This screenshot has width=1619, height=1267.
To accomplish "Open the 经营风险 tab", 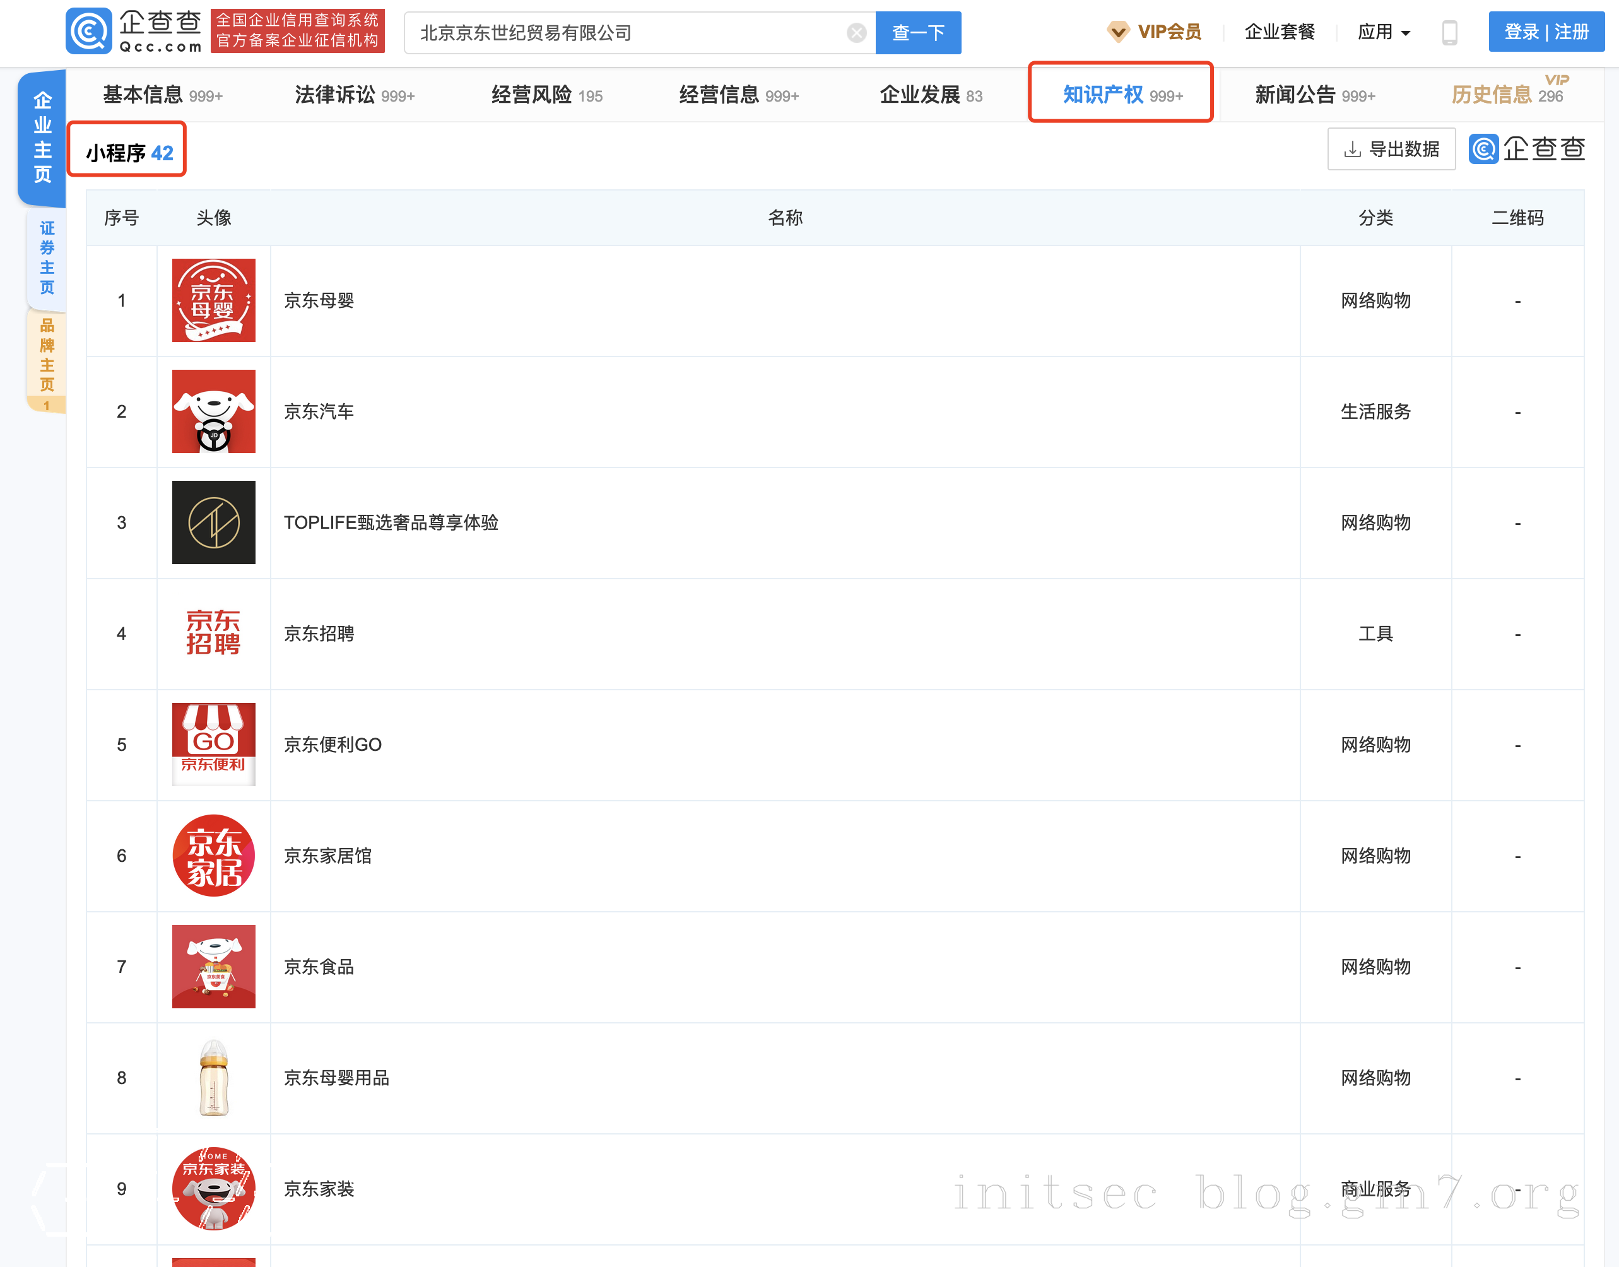I will tap(546, 95).
